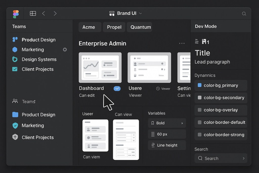This screenshot has width=259, height=173.
Task: Click the search magnifier in the top bar
Action: 244,14
